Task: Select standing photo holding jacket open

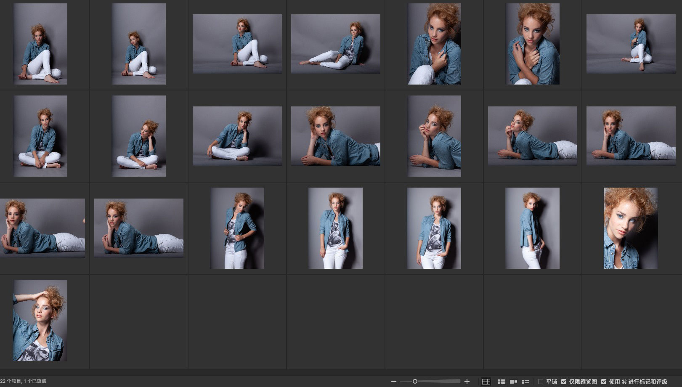Action: pyautogui.click(x=237, y=228)
